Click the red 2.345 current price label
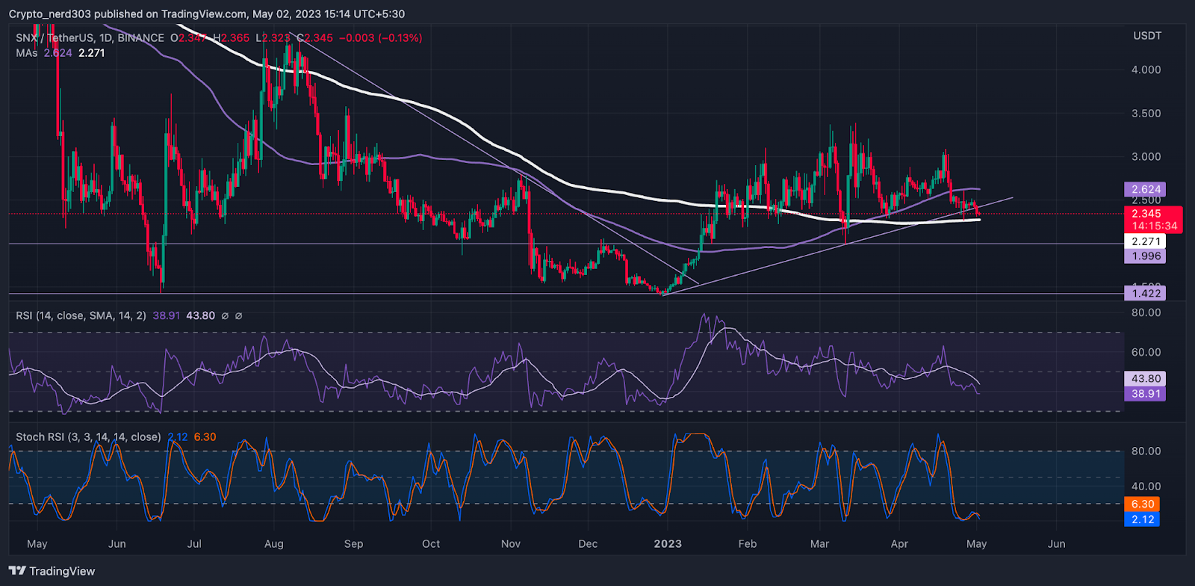1195x586 pixels. pos(1146,214)
